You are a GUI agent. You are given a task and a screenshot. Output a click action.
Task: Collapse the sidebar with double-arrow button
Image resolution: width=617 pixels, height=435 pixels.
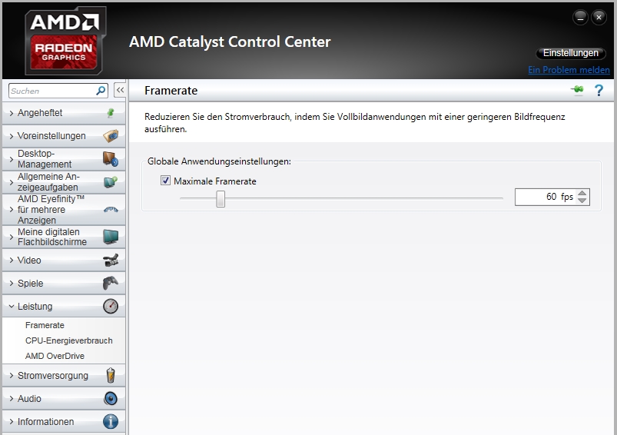point(120,90)
